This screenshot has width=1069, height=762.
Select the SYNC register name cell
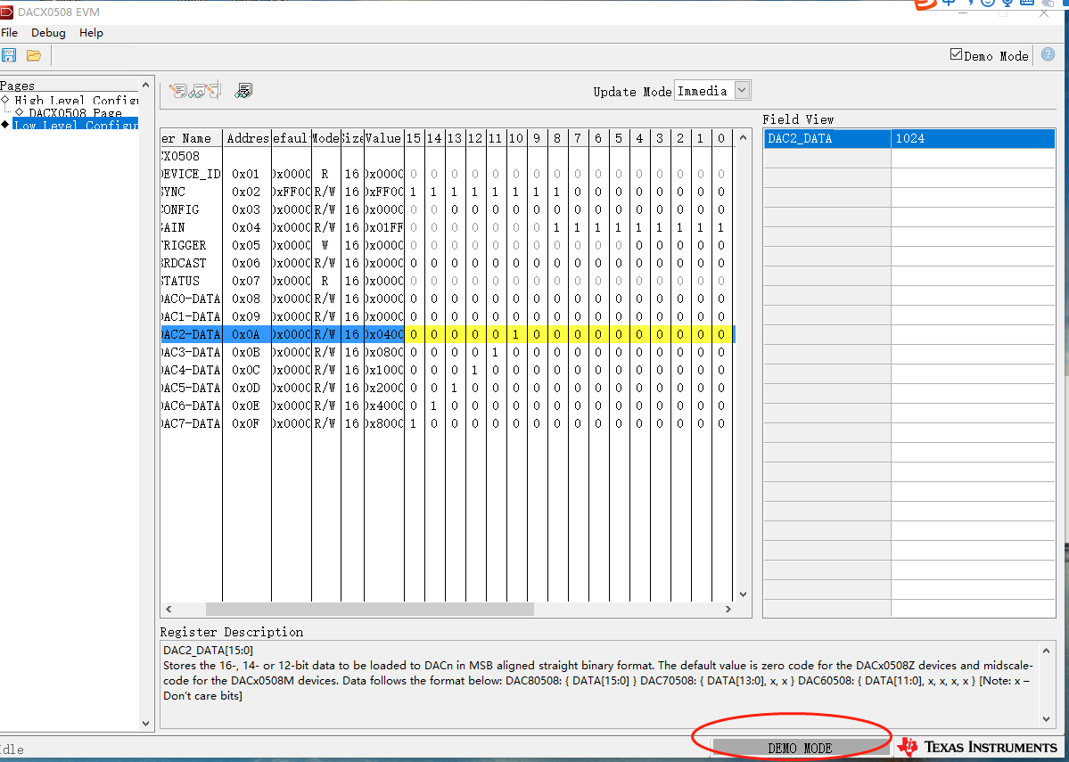point(192,193)
